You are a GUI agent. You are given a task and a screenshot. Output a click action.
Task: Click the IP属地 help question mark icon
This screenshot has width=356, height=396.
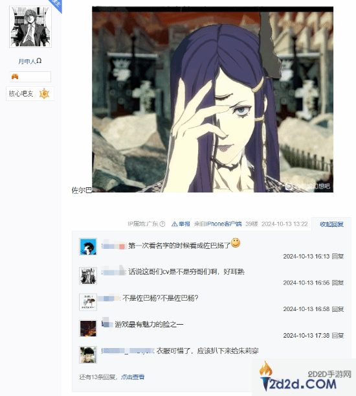point(162,224)
